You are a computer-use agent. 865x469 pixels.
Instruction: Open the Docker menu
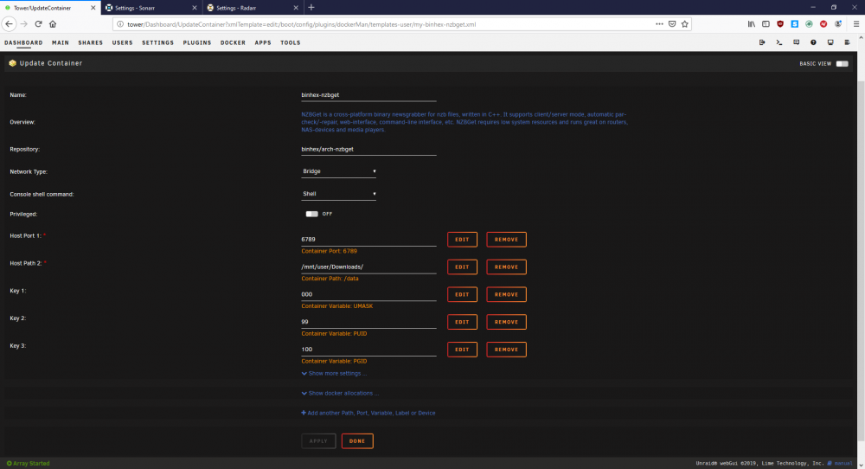[x=233, y=42]
